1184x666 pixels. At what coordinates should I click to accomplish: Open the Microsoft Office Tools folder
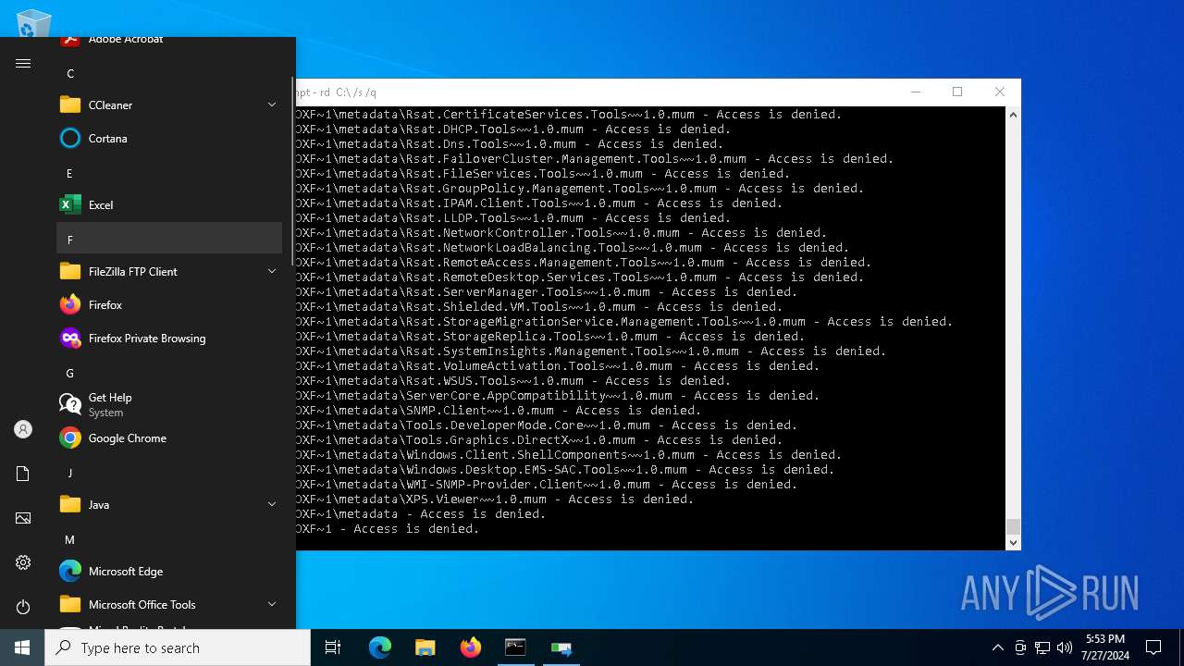point(169,604)
